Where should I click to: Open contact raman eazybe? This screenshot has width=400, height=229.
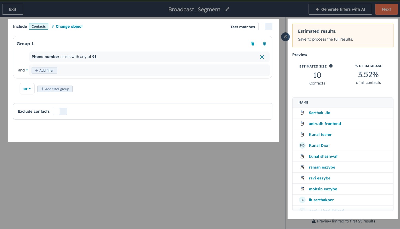point(322,167)
